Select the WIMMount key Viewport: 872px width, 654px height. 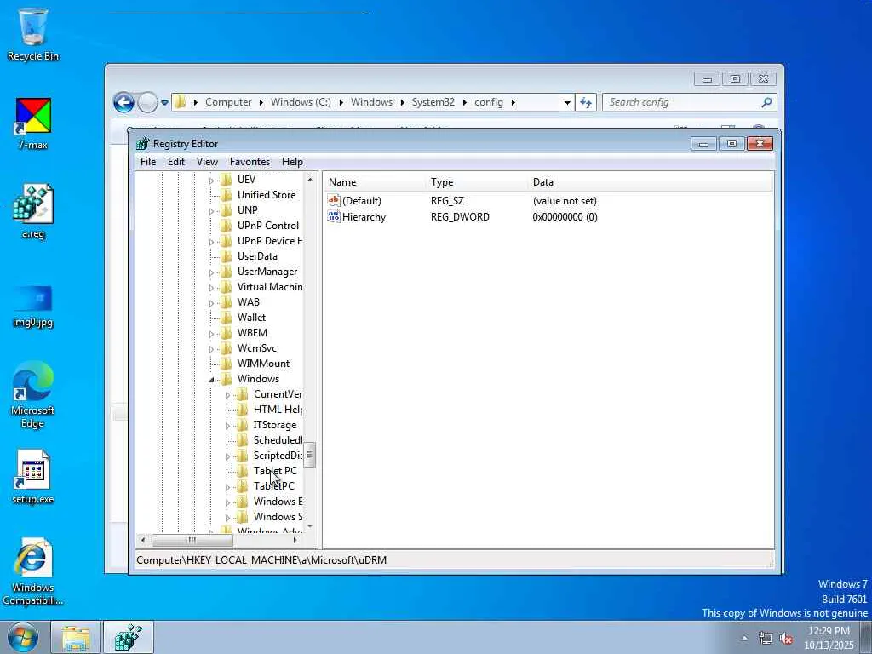coord(263,363)
